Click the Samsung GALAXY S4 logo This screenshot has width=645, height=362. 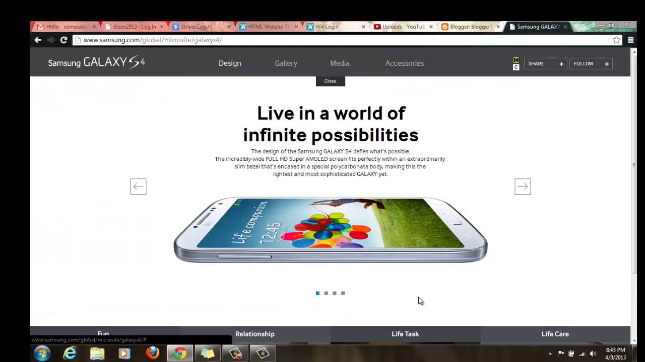click(97, 63)
